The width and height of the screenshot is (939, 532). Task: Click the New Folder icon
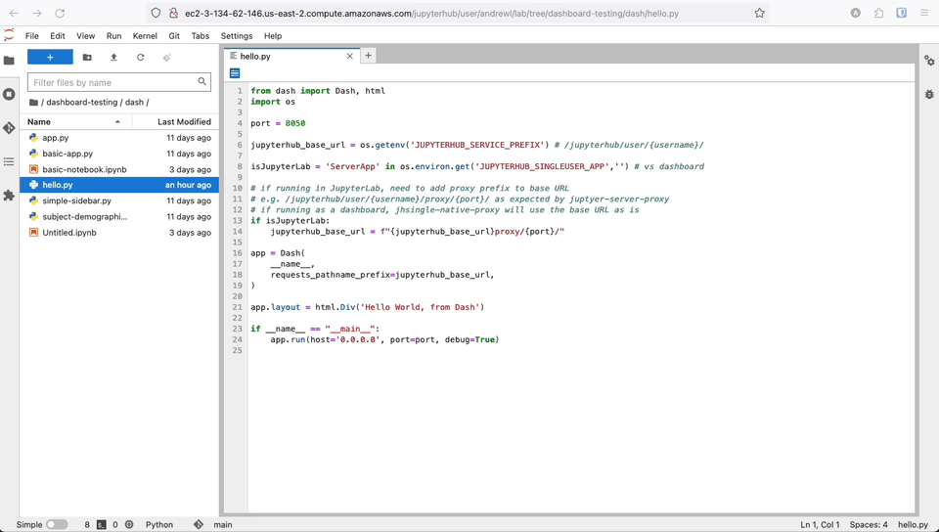pyautogui.click(x=87, y=58)
